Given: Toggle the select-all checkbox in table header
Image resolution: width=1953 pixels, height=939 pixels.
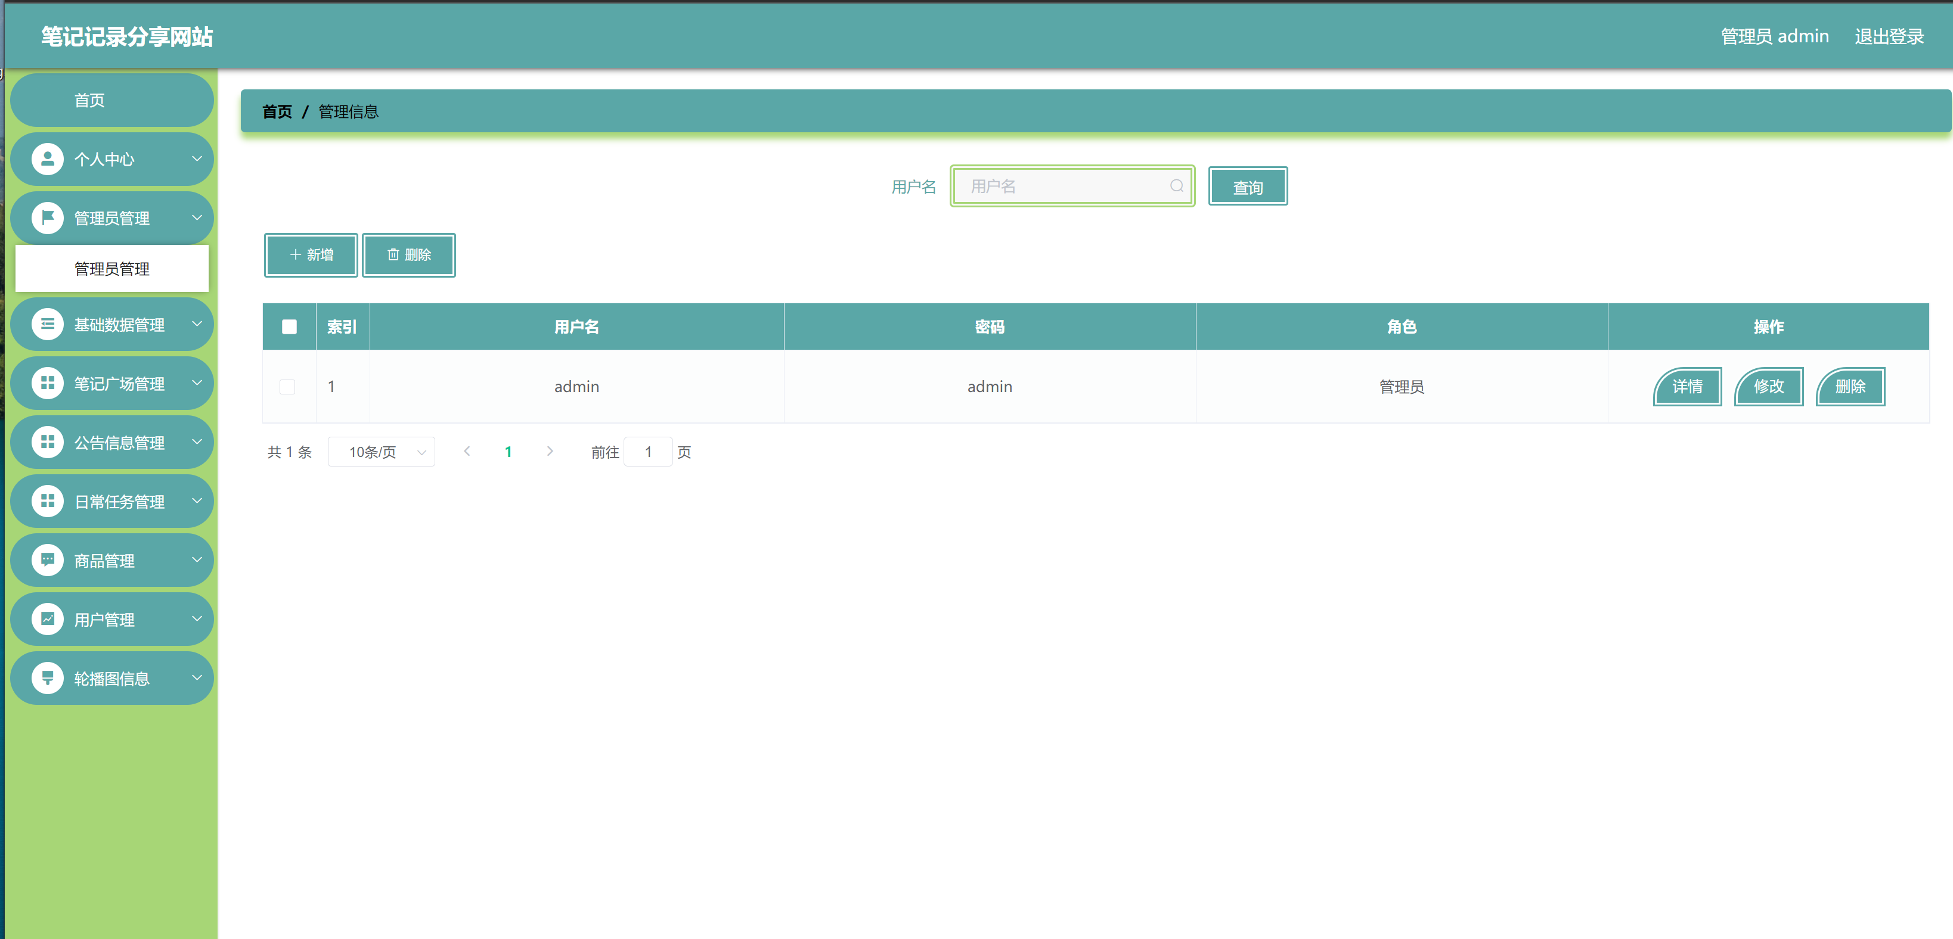Looking at the screenshot, I should click(289, 327).
